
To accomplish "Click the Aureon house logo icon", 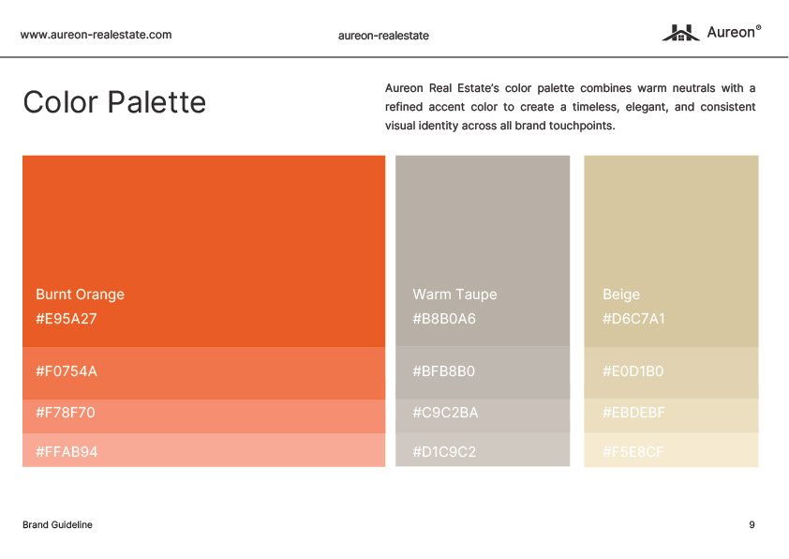I will point(680,33).
